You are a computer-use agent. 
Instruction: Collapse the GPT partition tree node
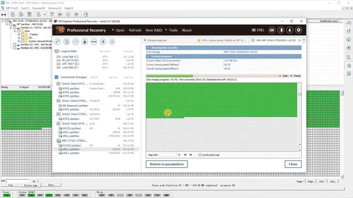pyautogui.click(x=7, y=24)
